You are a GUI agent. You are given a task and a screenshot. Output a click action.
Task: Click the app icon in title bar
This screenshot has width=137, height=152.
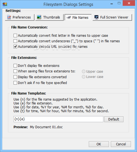(x=5, y=4)
